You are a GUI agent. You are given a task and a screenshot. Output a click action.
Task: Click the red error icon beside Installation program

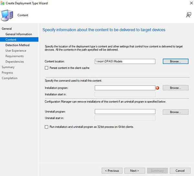(158, 88)
